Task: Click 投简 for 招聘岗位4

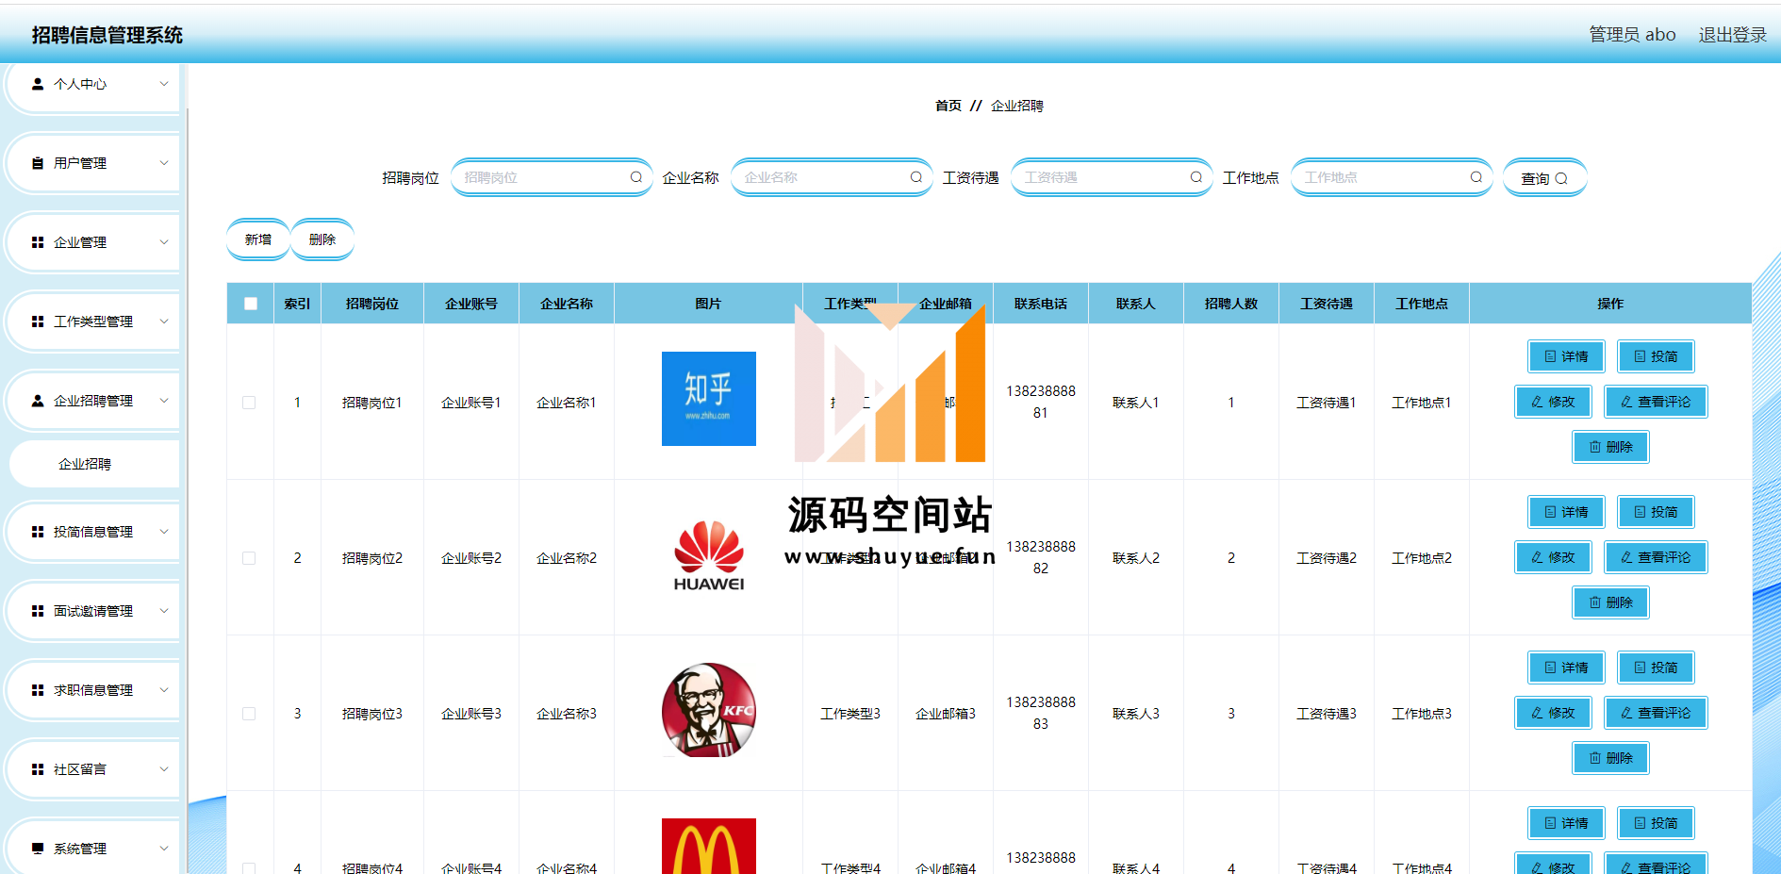Action: point(1656,823)
